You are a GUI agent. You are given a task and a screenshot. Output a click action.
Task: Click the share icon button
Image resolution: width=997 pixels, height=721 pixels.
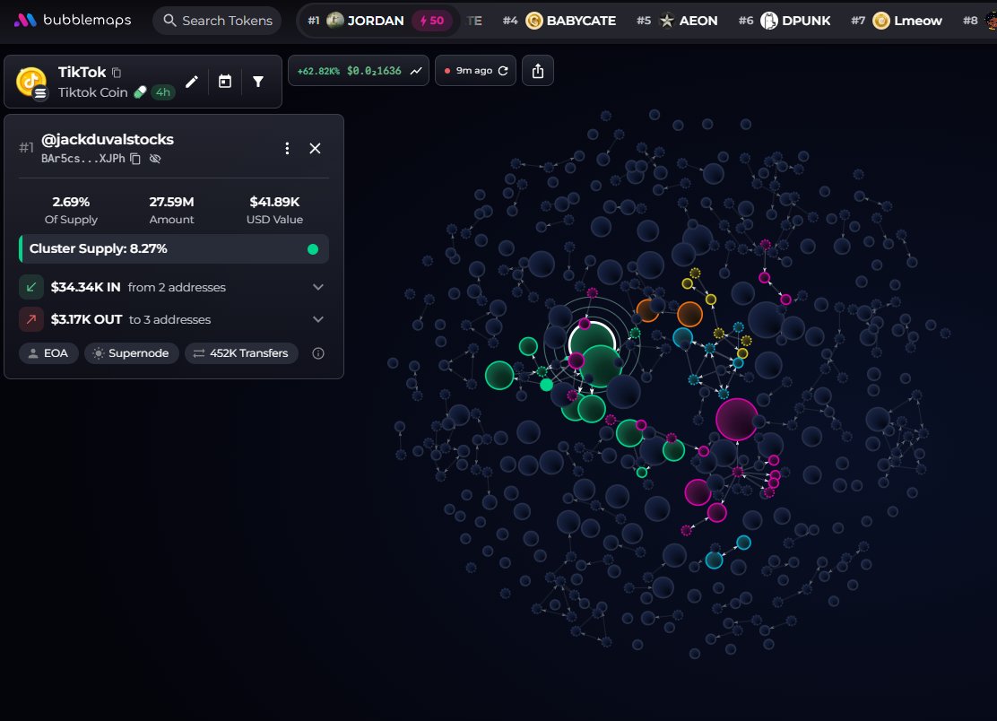click(x=538, y=71)
